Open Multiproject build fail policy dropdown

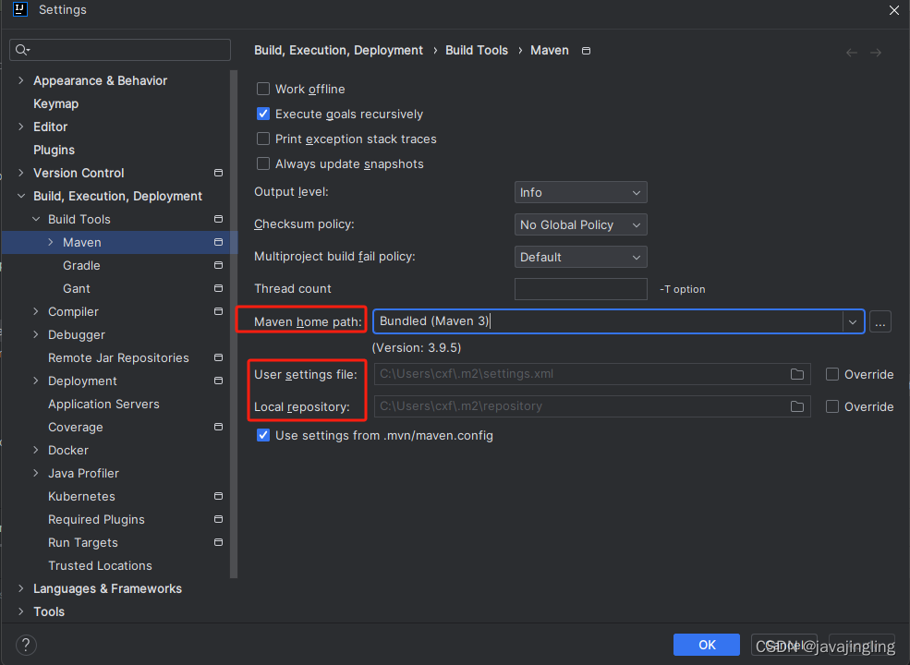pyautogui.click(x=580, y=257)
